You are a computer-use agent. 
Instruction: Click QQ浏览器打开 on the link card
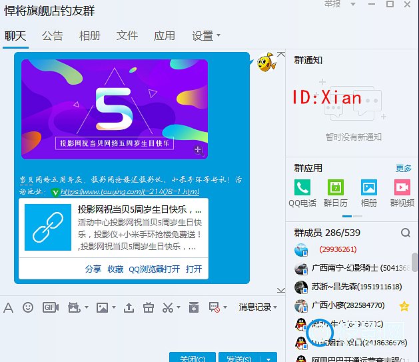point(154,269)
